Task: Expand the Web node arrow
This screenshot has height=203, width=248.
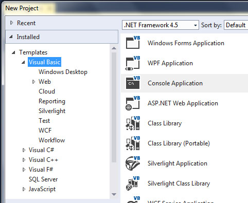Action: (34, 82)
